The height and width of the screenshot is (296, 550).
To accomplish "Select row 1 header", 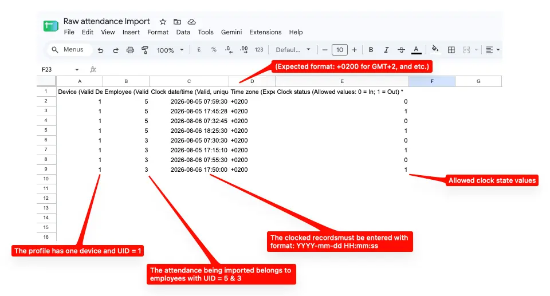I will tap(46, 91).
